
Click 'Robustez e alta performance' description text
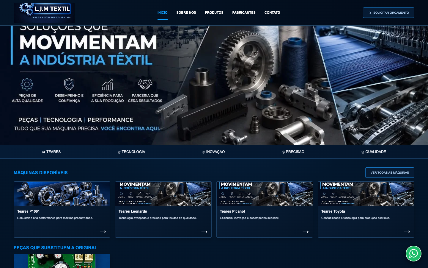pyautogui.click(x=55, y=218)
